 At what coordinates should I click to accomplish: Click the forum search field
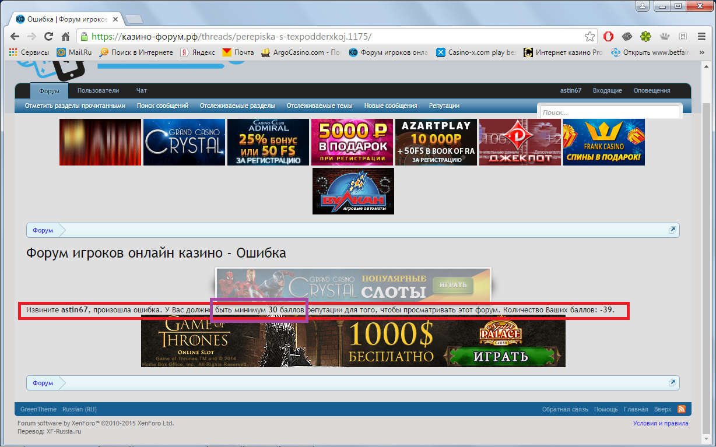click(x=609, y=112)
